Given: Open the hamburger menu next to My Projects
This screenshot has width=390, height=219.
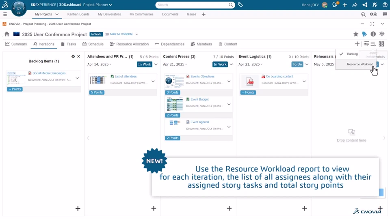Looking at the screenshot, I should (x=5, y=15).
